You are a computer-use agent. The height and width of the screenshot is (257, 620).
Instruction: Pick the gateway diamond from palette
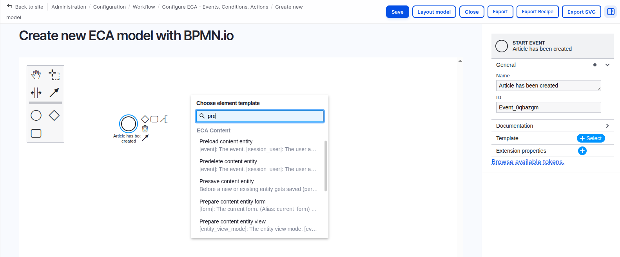[x=54, y=116]
